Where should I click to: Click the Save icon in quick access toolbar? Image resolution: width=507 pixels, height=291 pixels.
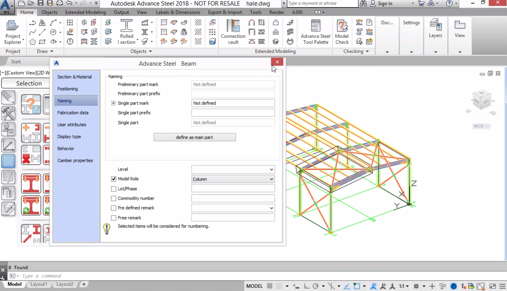(x=41, y=3)
